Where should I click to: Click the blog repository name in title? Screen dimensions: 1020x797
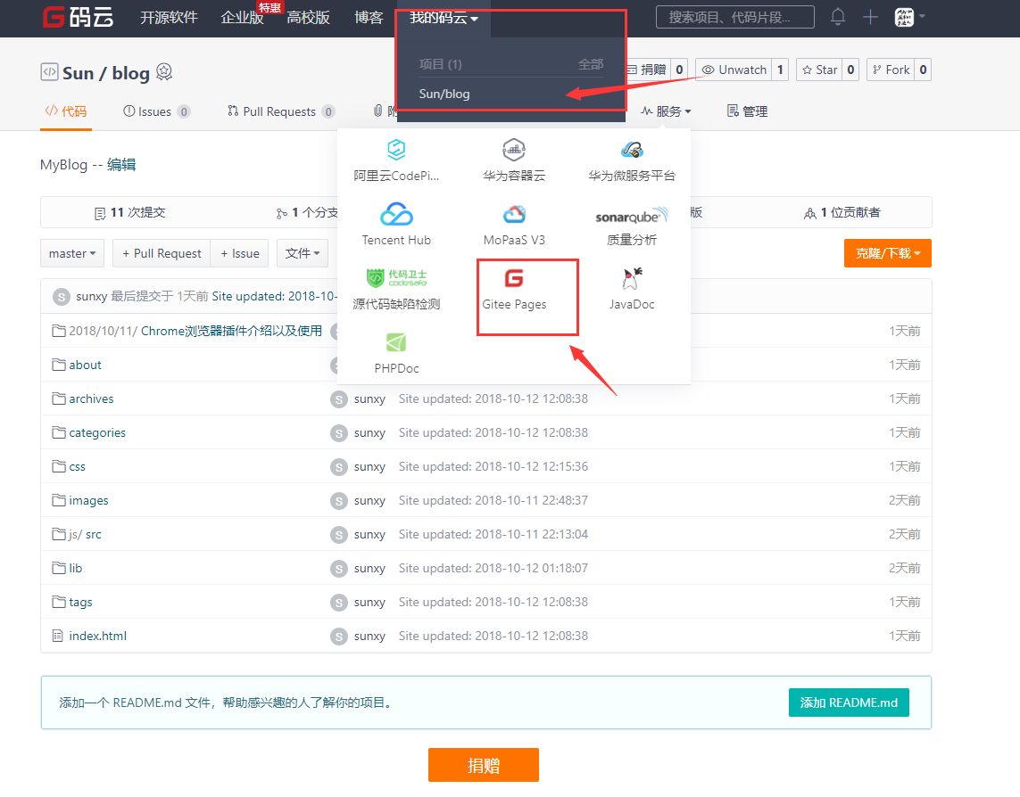pyautogui.click(x=131, y=73)
